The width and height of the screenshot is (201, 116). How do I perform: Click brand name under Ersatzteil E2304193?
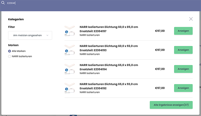point(90,54)
